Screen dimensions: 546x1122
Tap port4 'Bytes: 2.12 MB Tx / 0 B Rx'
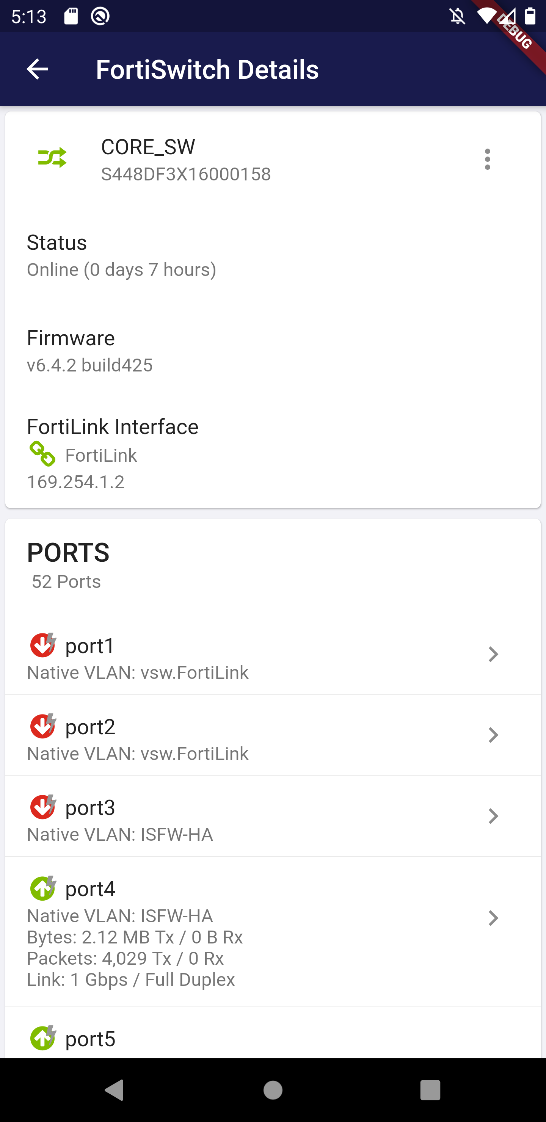click(135, 937)
